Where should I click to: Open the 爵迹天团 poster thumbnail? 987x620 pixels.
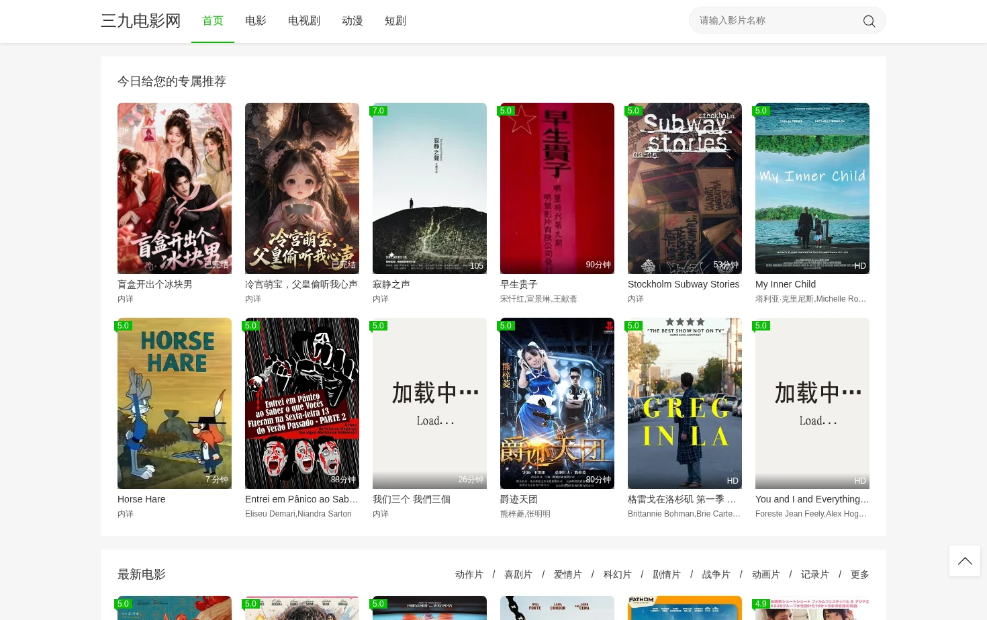(x=557, y=403)
